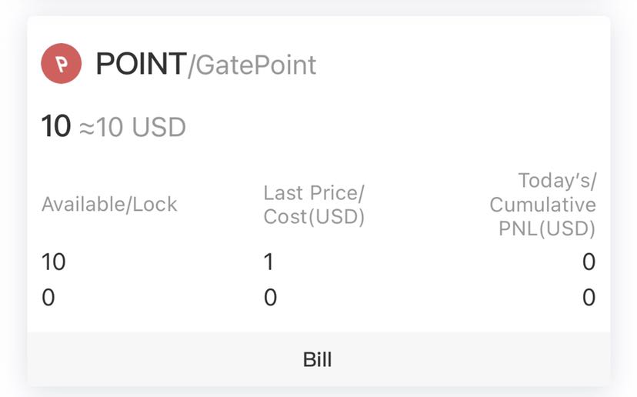This screenshot has width=637, height=397.
Task: Click the white P letter inside icon
Action: coord(62,64)
